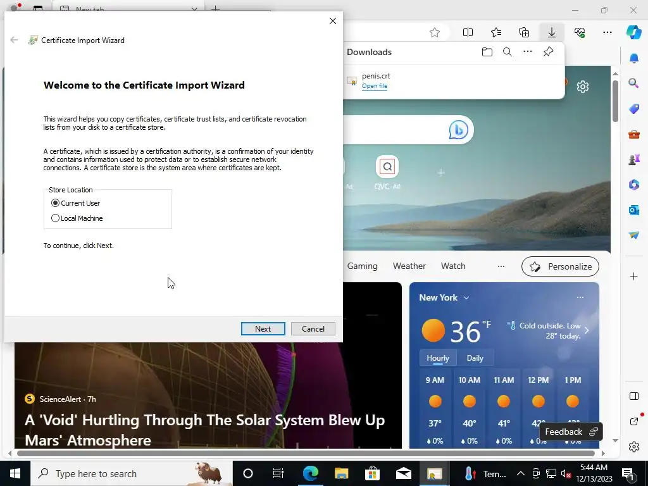Open File Explorer from taskbar

click(341, 473)
